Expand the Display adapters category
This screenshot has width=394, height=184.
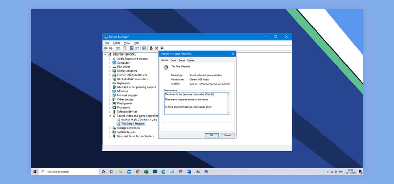point(110,71)
